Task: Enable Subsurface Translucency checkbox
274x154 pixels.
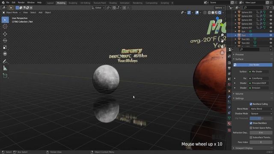Action: click(251, 137)
